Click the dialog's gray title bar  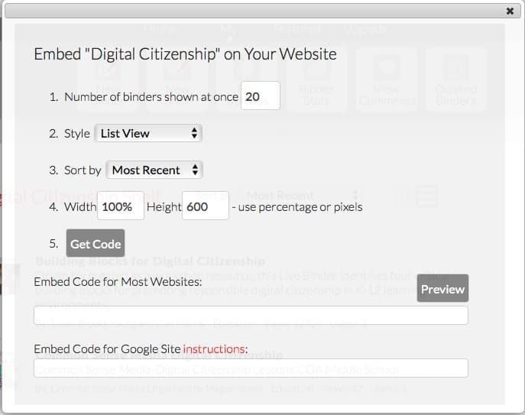point(254,11)
